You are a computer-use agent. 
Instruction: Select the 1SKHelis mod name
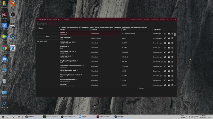(63, 84)
